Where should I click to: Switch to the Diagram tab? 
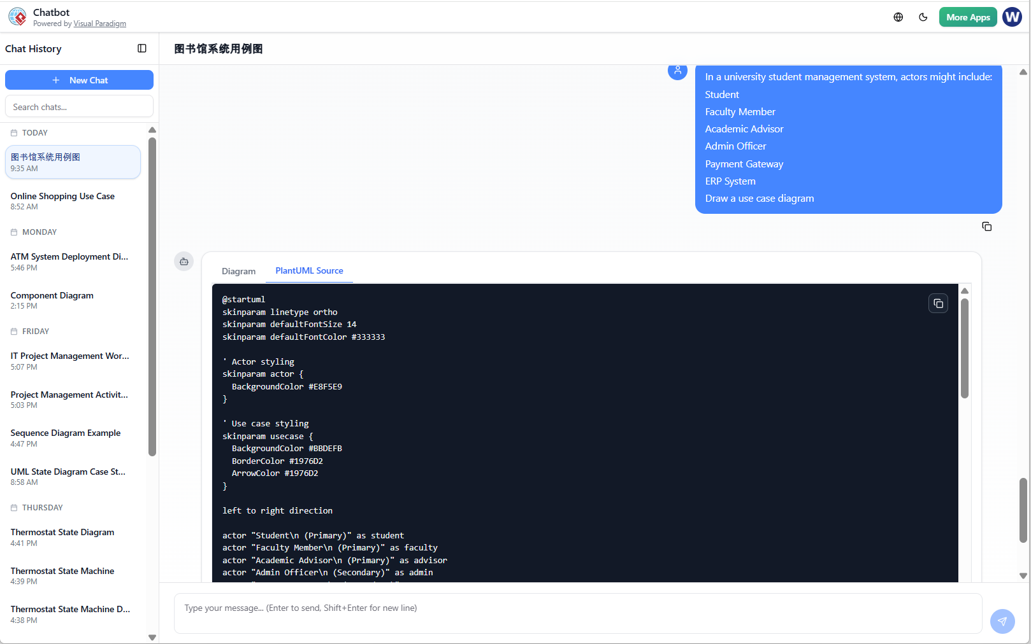pos(238,271)
